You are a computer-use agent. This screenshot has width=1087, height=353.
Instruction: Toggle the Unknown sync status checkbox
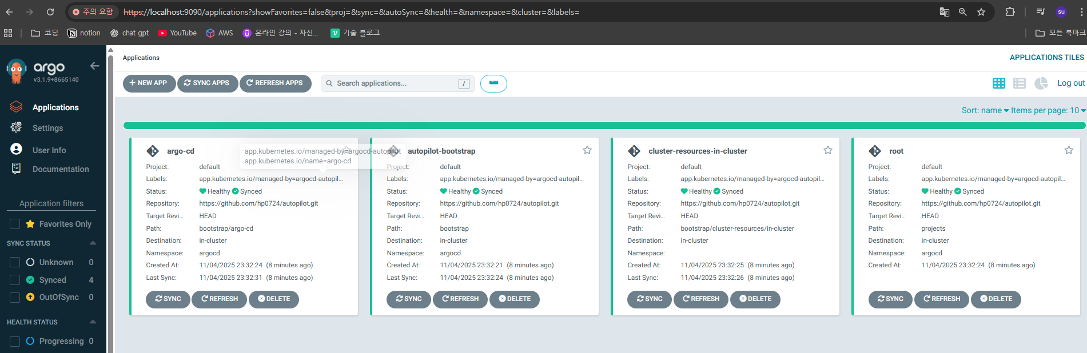coord(15,262)
